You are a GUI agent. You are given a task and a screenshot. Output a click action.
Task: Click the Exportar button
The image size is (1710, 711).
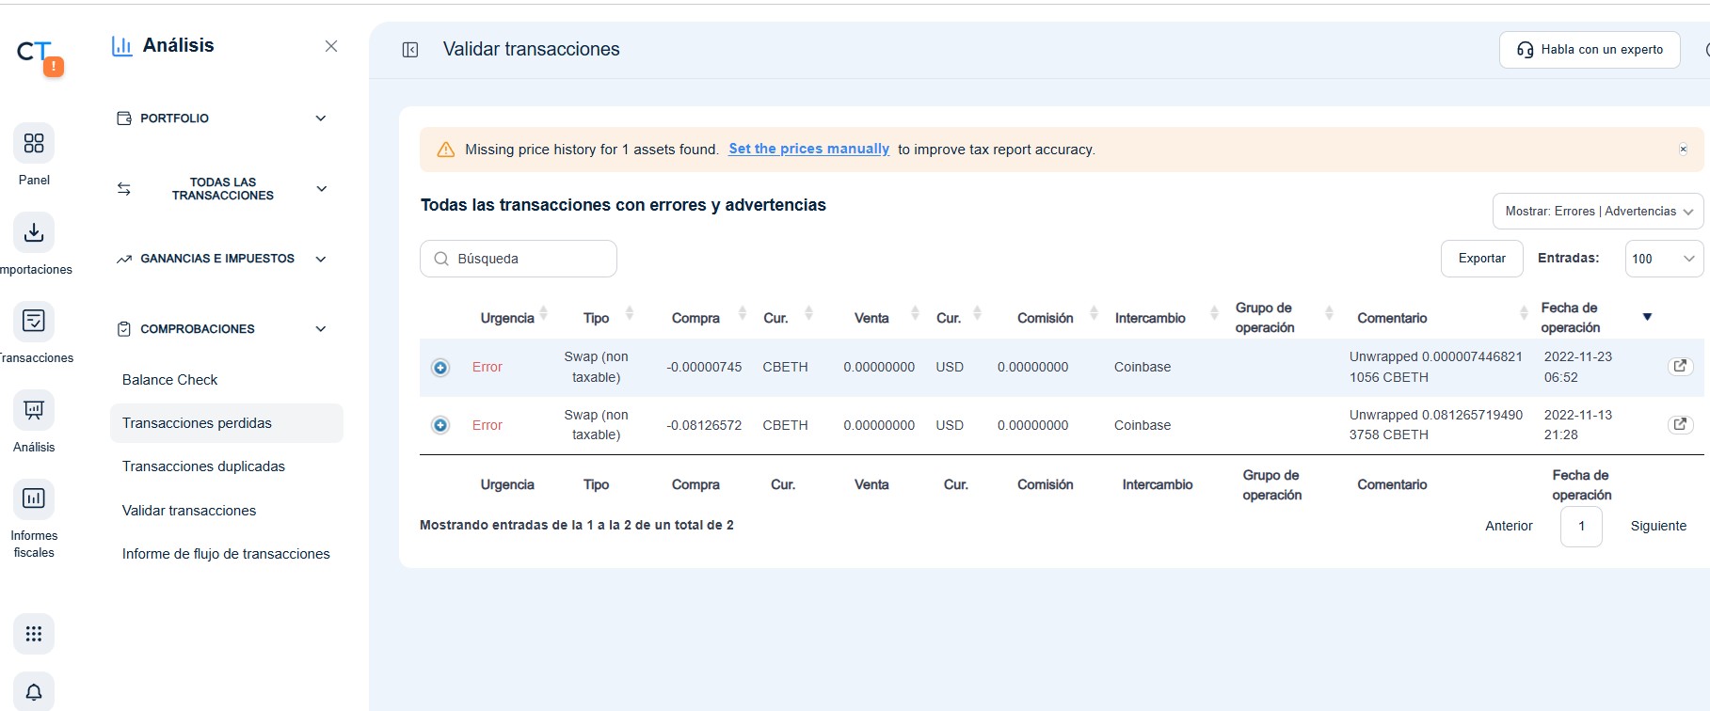1482,259
